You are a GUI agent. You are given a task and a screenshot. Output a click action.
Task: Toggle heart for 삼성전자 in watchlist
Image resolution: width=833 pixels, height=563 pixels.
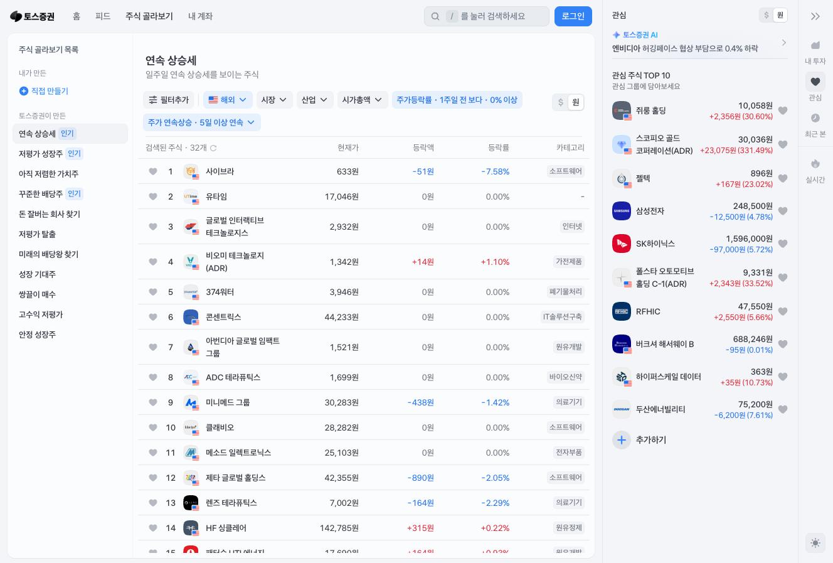point(783,211)
